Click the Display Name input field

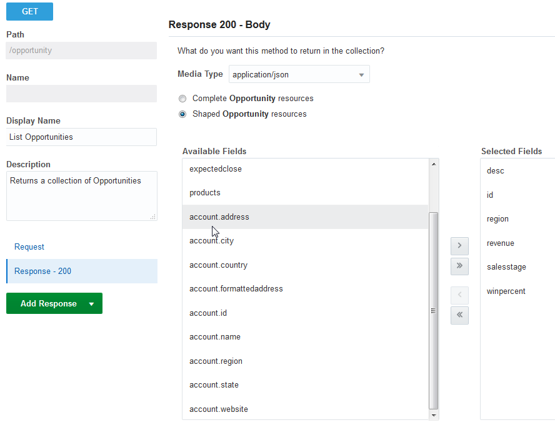81,137
